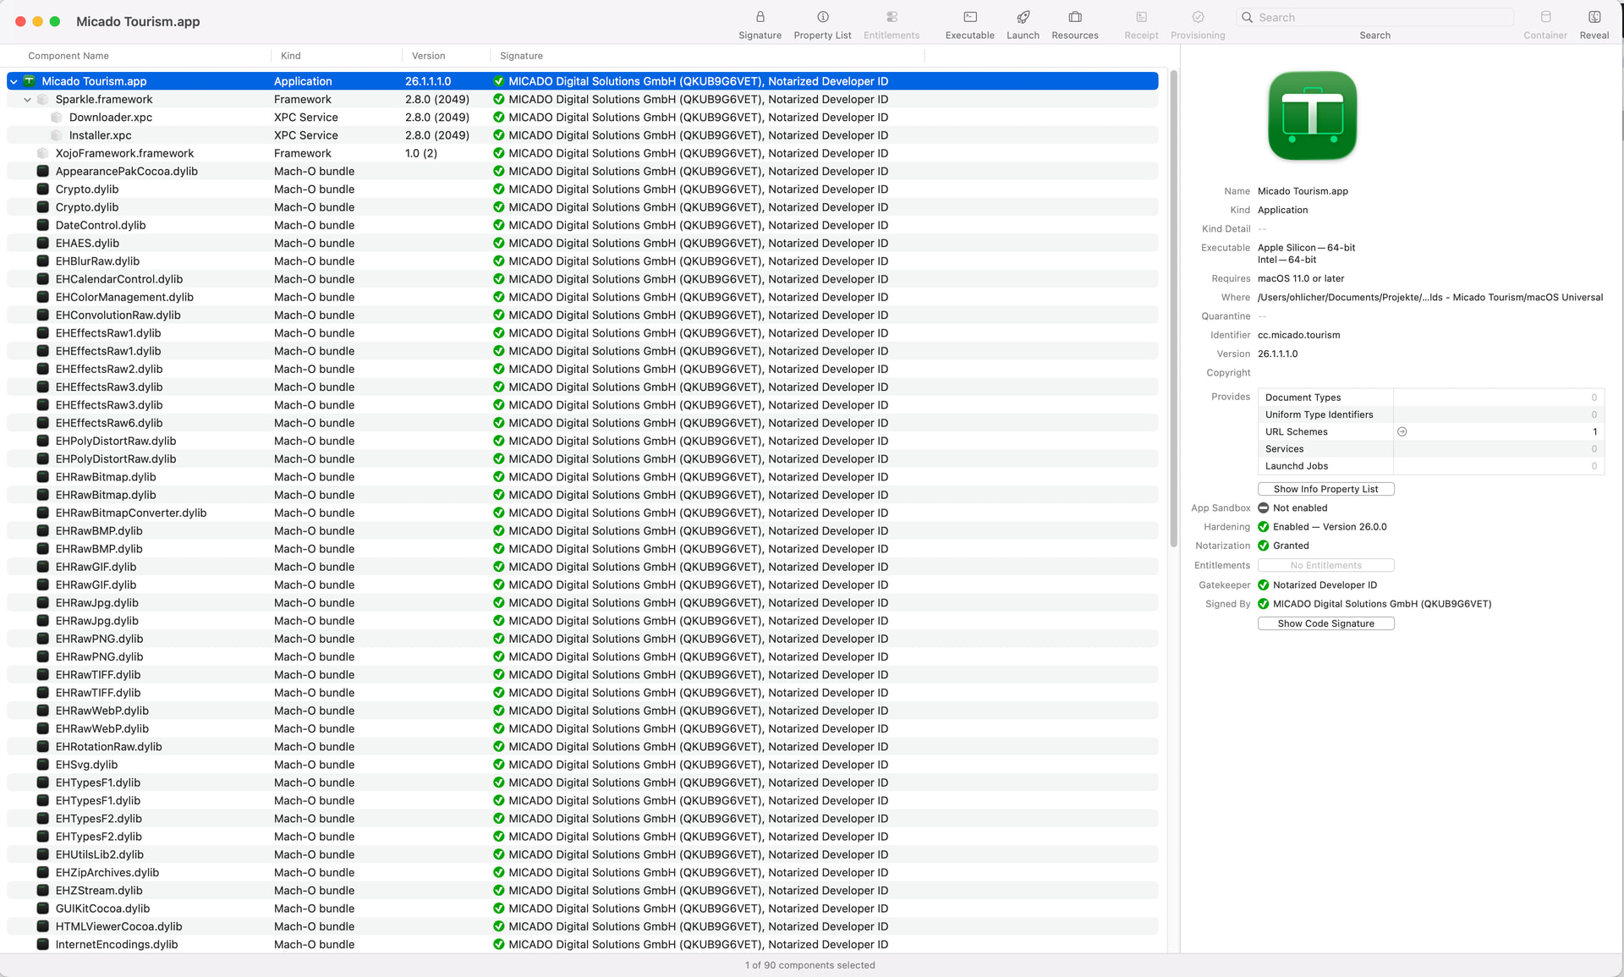Sort by the Signature column header

coord(521,56)
